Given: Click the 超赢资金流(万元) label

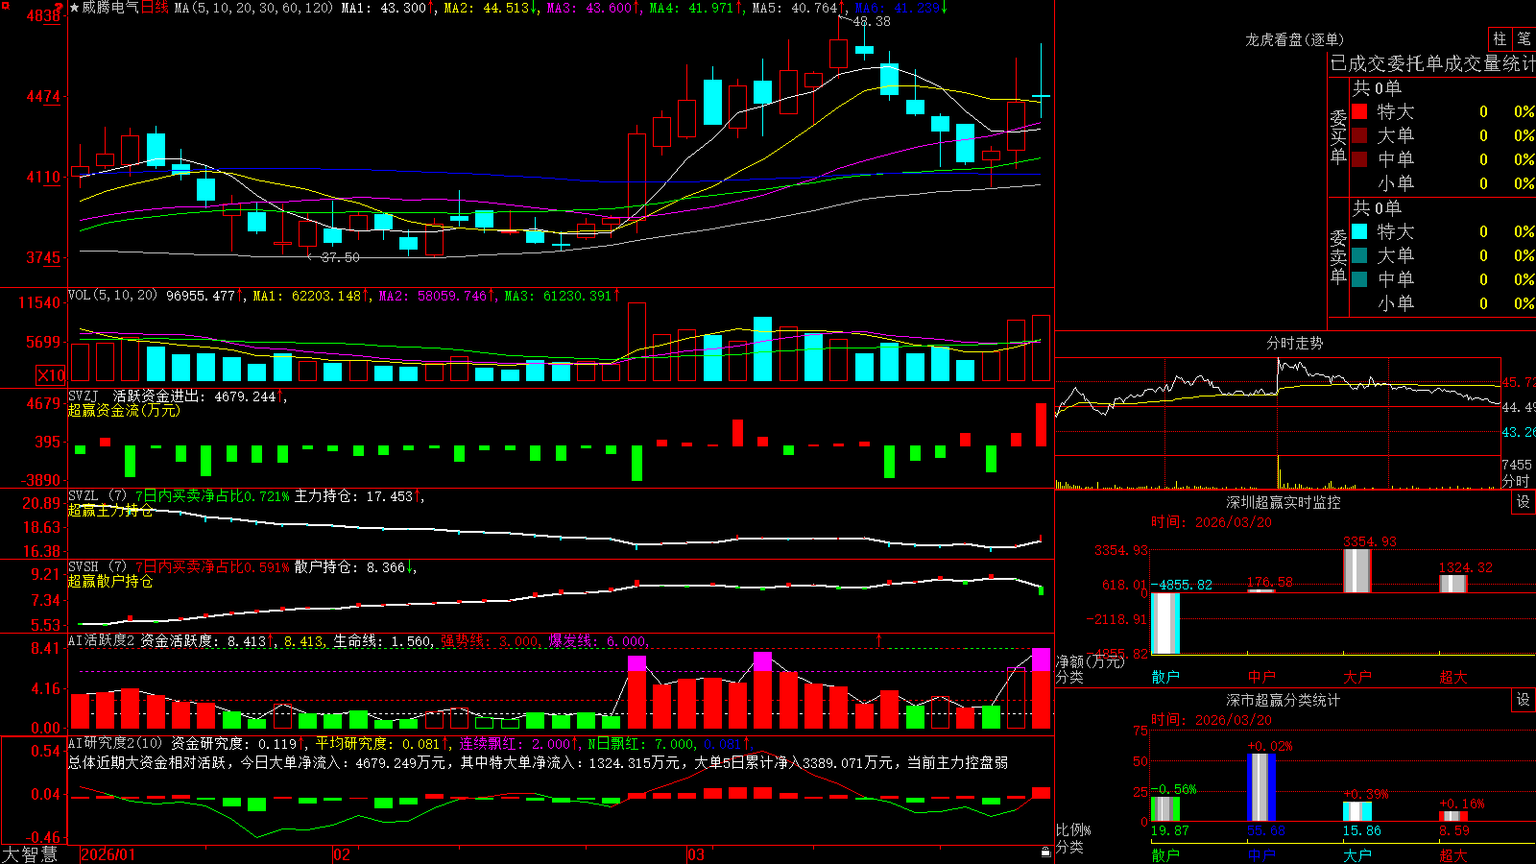Looking at the screenshot, I should pyautogui.click(x=124, y=410).
